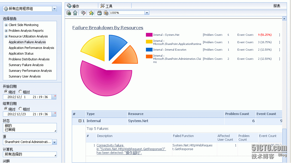291x163 pixels.
Task: Open the 工具 menu
Action: click(106, 6)
